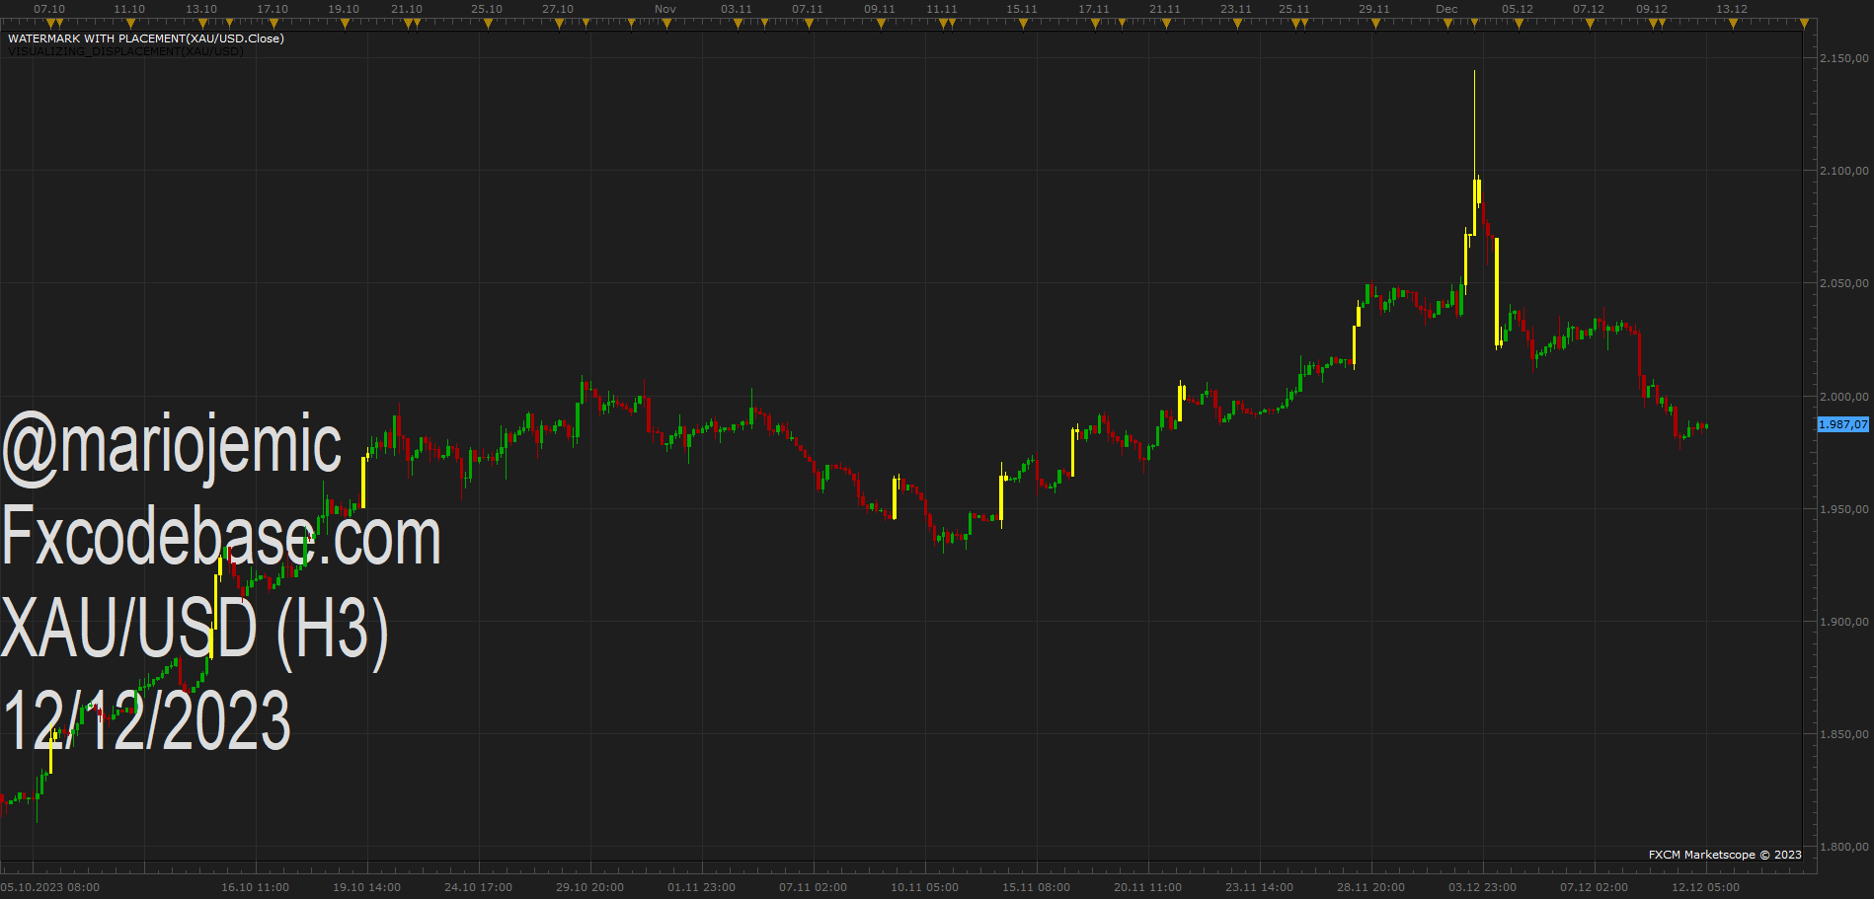Click the FXCM Marketscope © 2023 copyright text
This screenshot has width=1874, height=899.
point(1725,855)
